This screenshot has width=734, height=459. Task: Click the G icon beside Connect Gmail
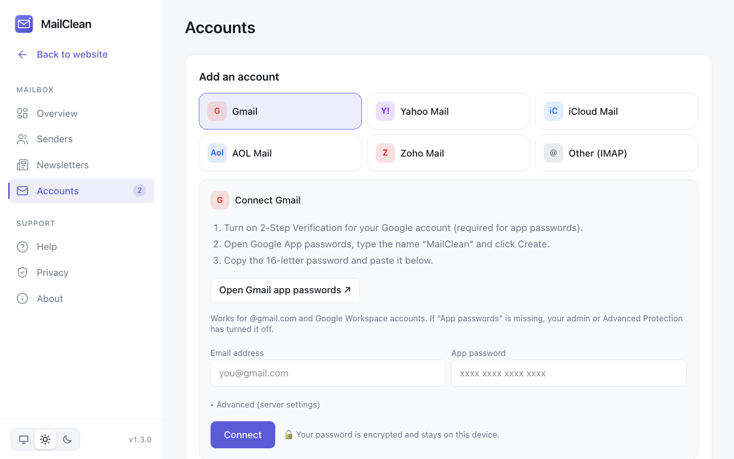(220, 200)
